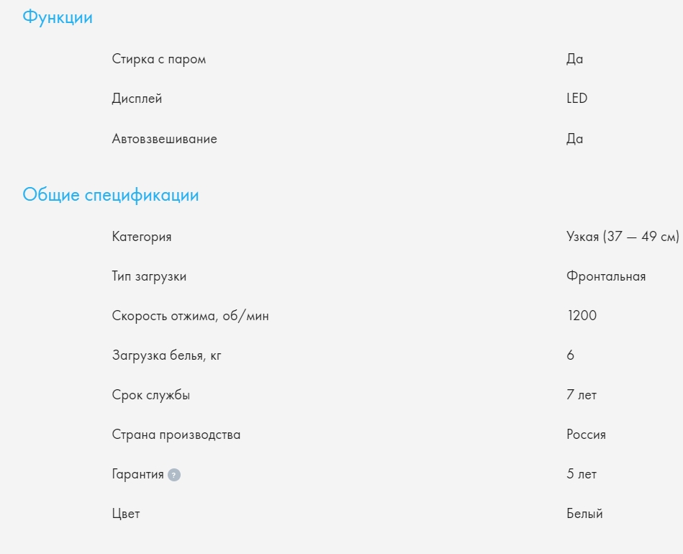This screenshot has width=683, height=554.
Task: Click the Общие спецификации section heading
Action: tap(111, 195)
